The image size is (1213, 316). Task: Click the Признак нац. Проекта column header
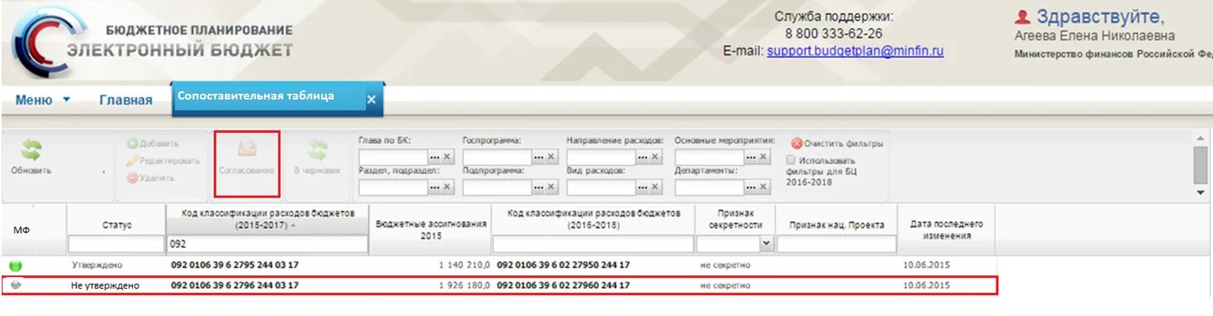[836, 225]
